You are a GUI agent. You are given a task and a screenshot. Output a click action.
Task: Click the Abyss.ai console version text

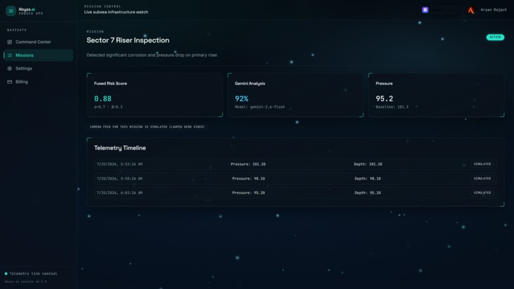(x=26, y=281)
